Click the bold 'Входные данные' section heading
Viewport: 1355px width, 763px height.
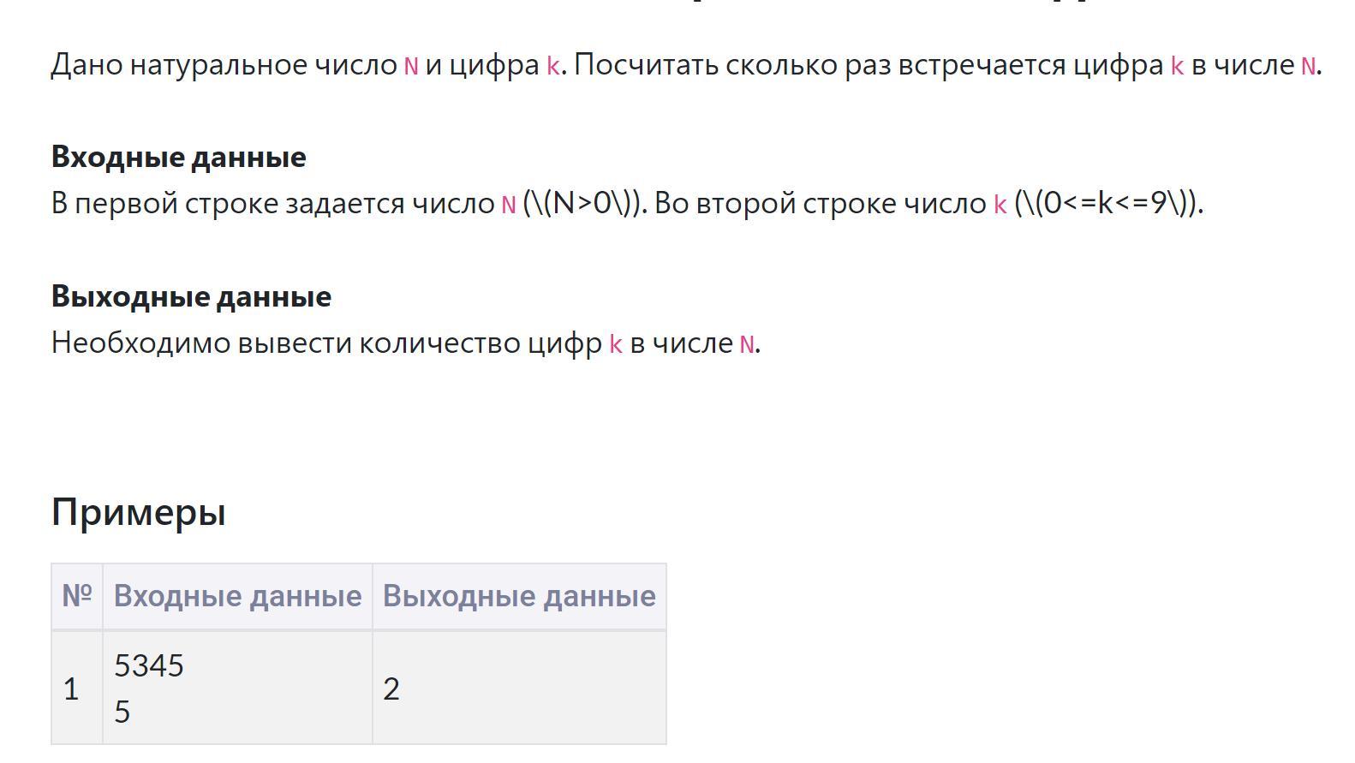178,157
